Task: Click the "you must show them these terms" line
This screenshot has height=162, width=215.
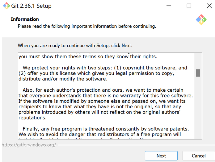Action: coord(88,56)
